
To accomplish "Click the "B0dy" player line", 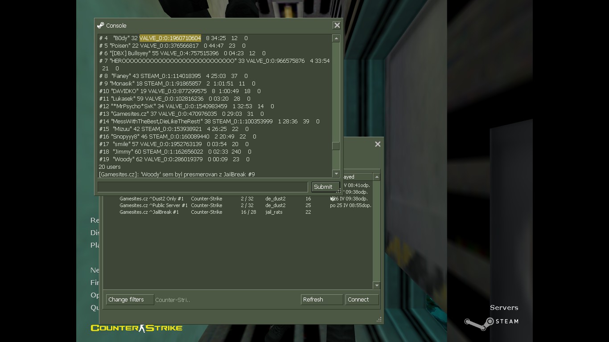I will point(173,38).
